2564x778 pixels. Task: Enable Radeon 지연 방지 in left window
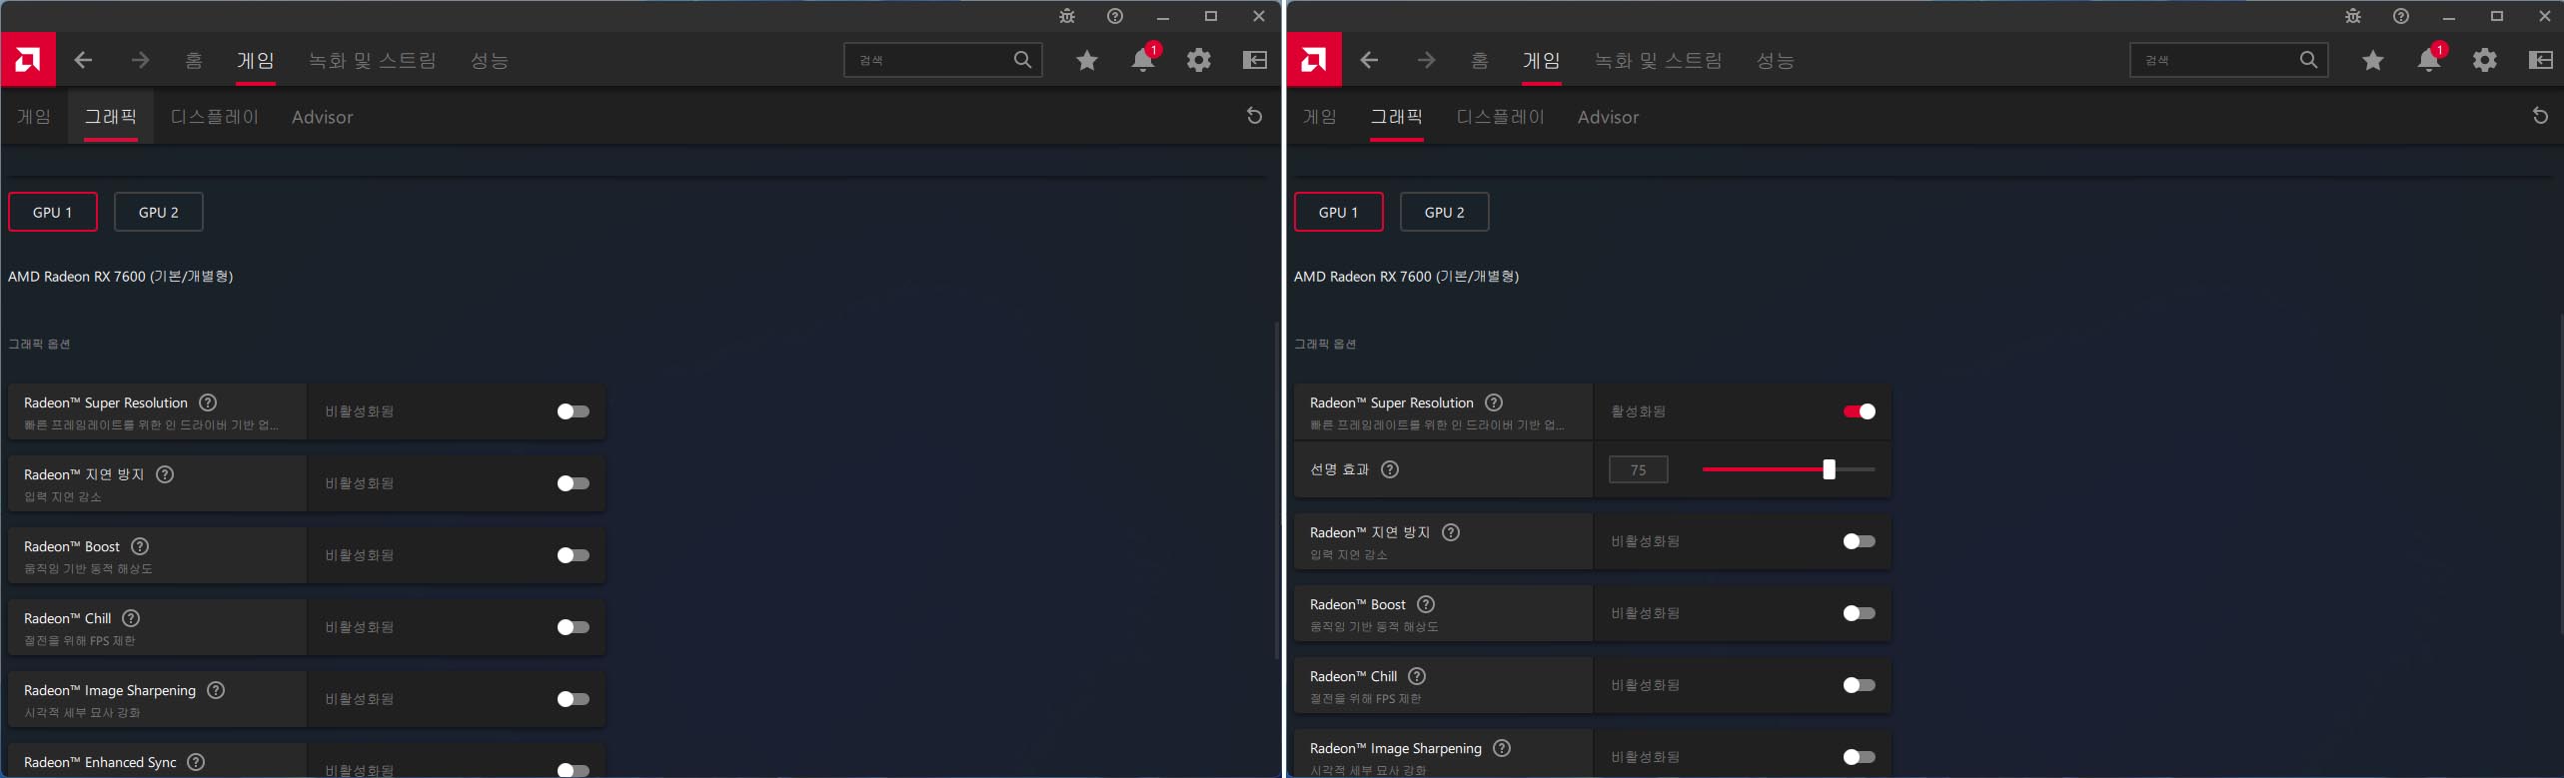pos(574,483)
